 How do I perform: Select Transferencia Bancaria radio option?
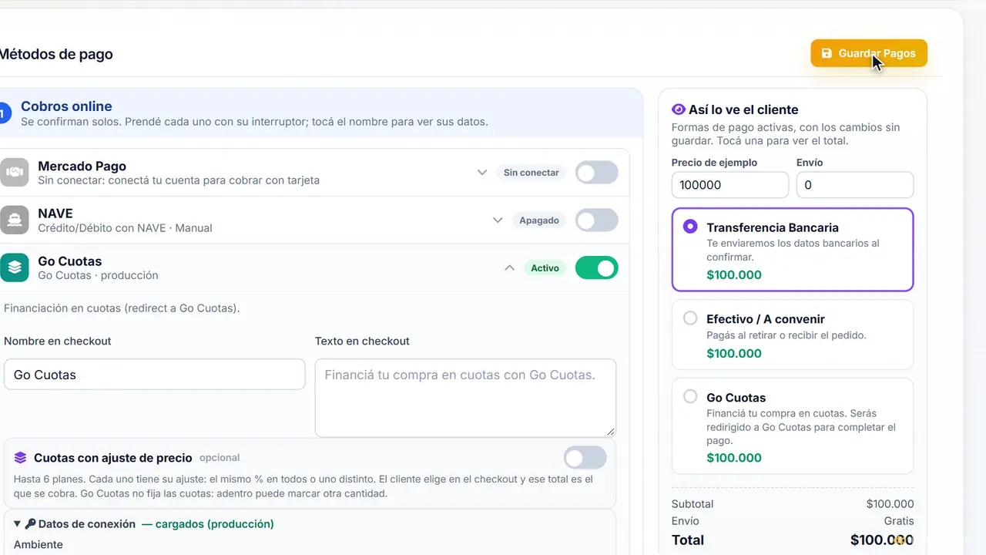[x=690, y=227]
